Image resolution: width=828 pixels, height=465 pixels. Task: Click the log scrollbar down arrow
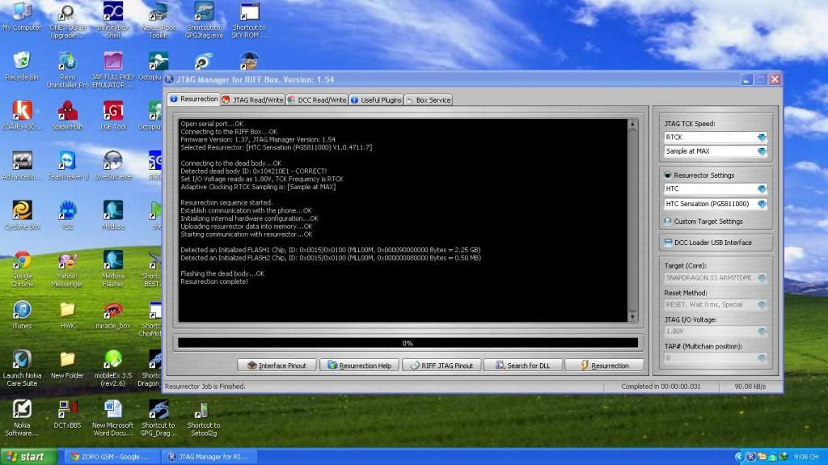point(632,317)
